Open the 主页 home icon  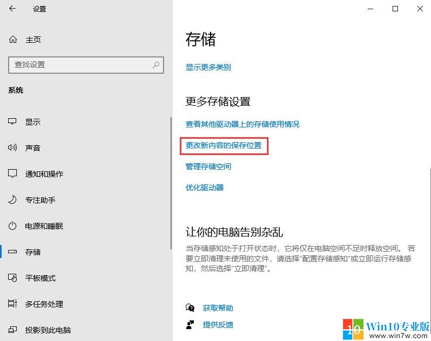13,40
